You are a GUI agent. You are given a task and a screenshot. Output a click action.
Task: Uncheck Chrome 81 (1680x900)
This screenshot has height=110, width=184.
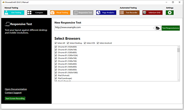pyautogui.click(x=56, y=70)
